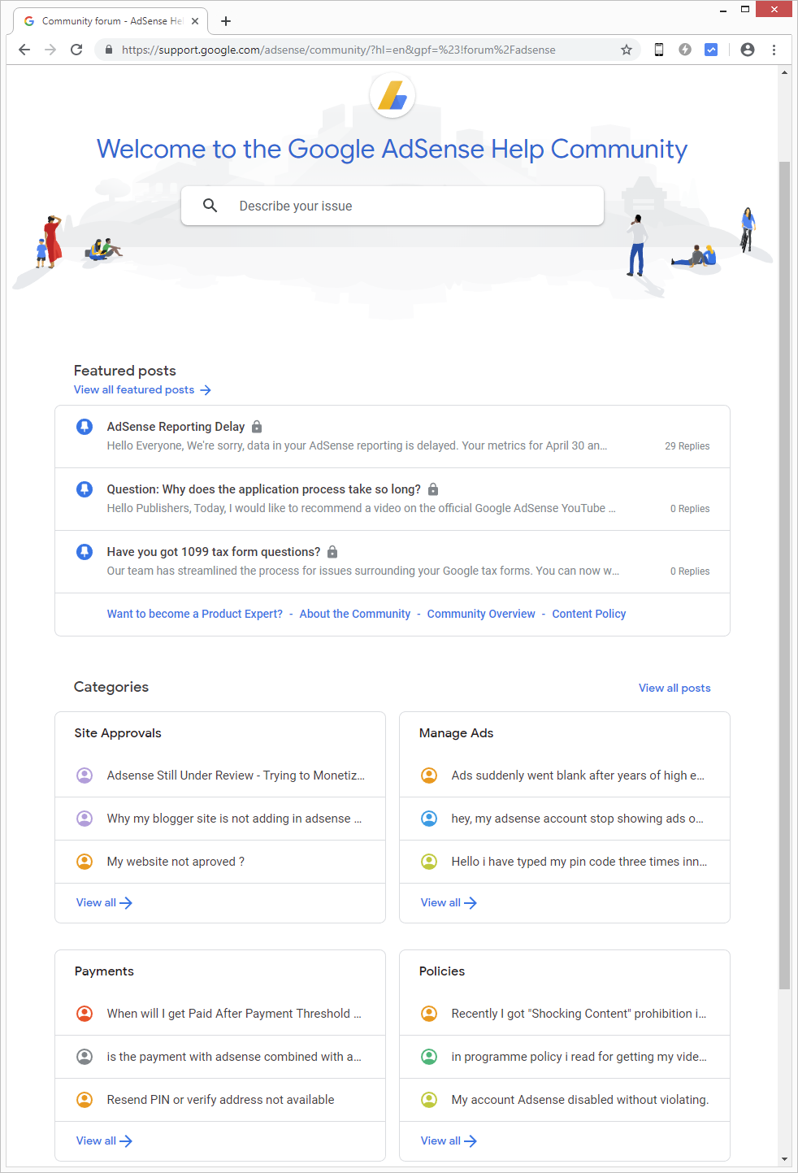Click the scrollbar down arrow
Screen dimensions: 798x1173
(x=784, y=1159)
